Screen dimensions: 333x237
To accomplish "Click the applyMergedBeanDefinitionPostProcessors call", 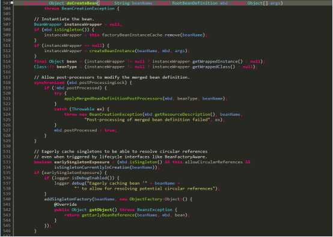I will pyautogui.click(x=113, y=98).
